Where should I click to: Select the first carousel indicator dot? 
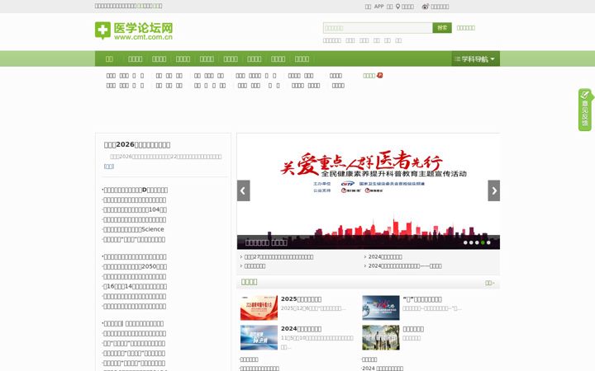pos(465,242)
